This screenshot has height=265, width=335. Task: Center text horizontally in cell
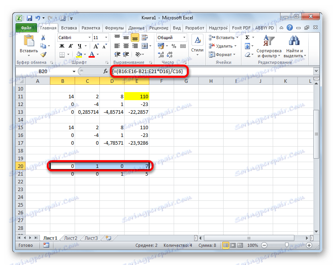[x=126, y=46]
